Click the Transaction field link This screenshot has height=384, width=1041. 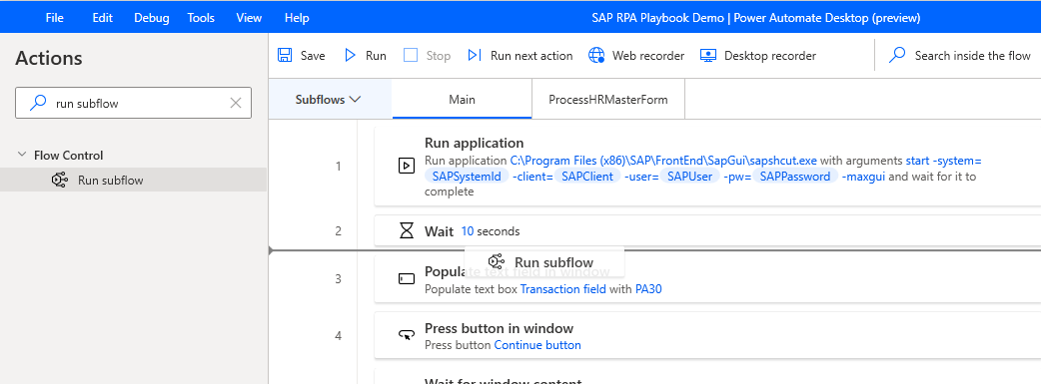(x=563, y=289)
